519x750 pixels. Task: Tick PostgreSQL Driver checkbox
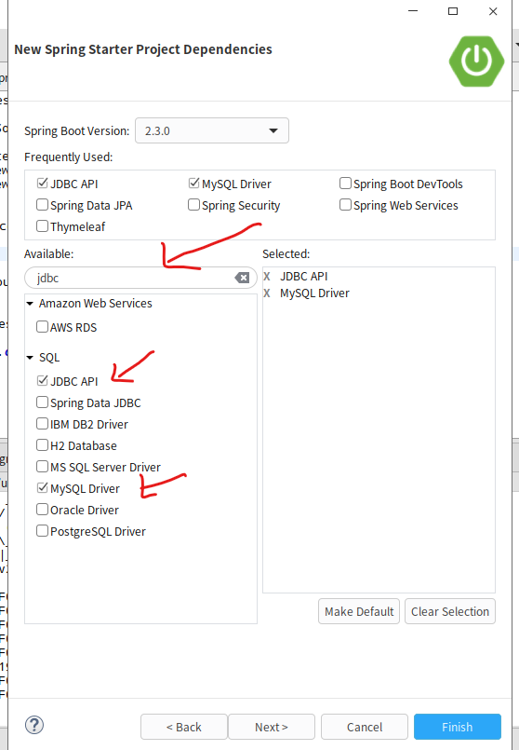43,530
